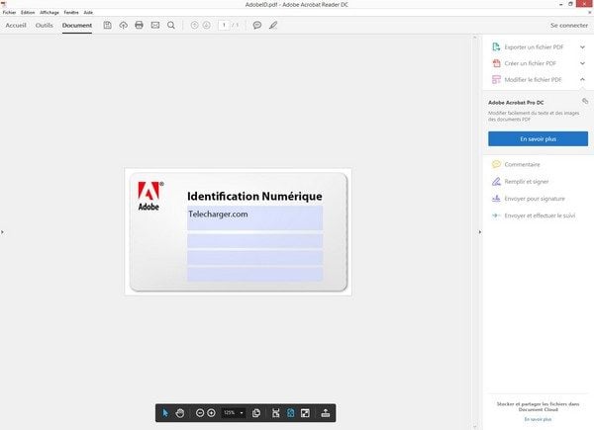Select the hand pan tool

180,413
